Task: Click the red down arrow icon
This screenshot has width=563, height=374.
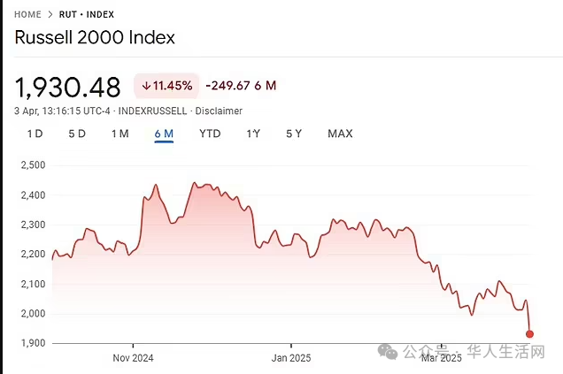Action: pyautogui.click(x=146, y=86)
